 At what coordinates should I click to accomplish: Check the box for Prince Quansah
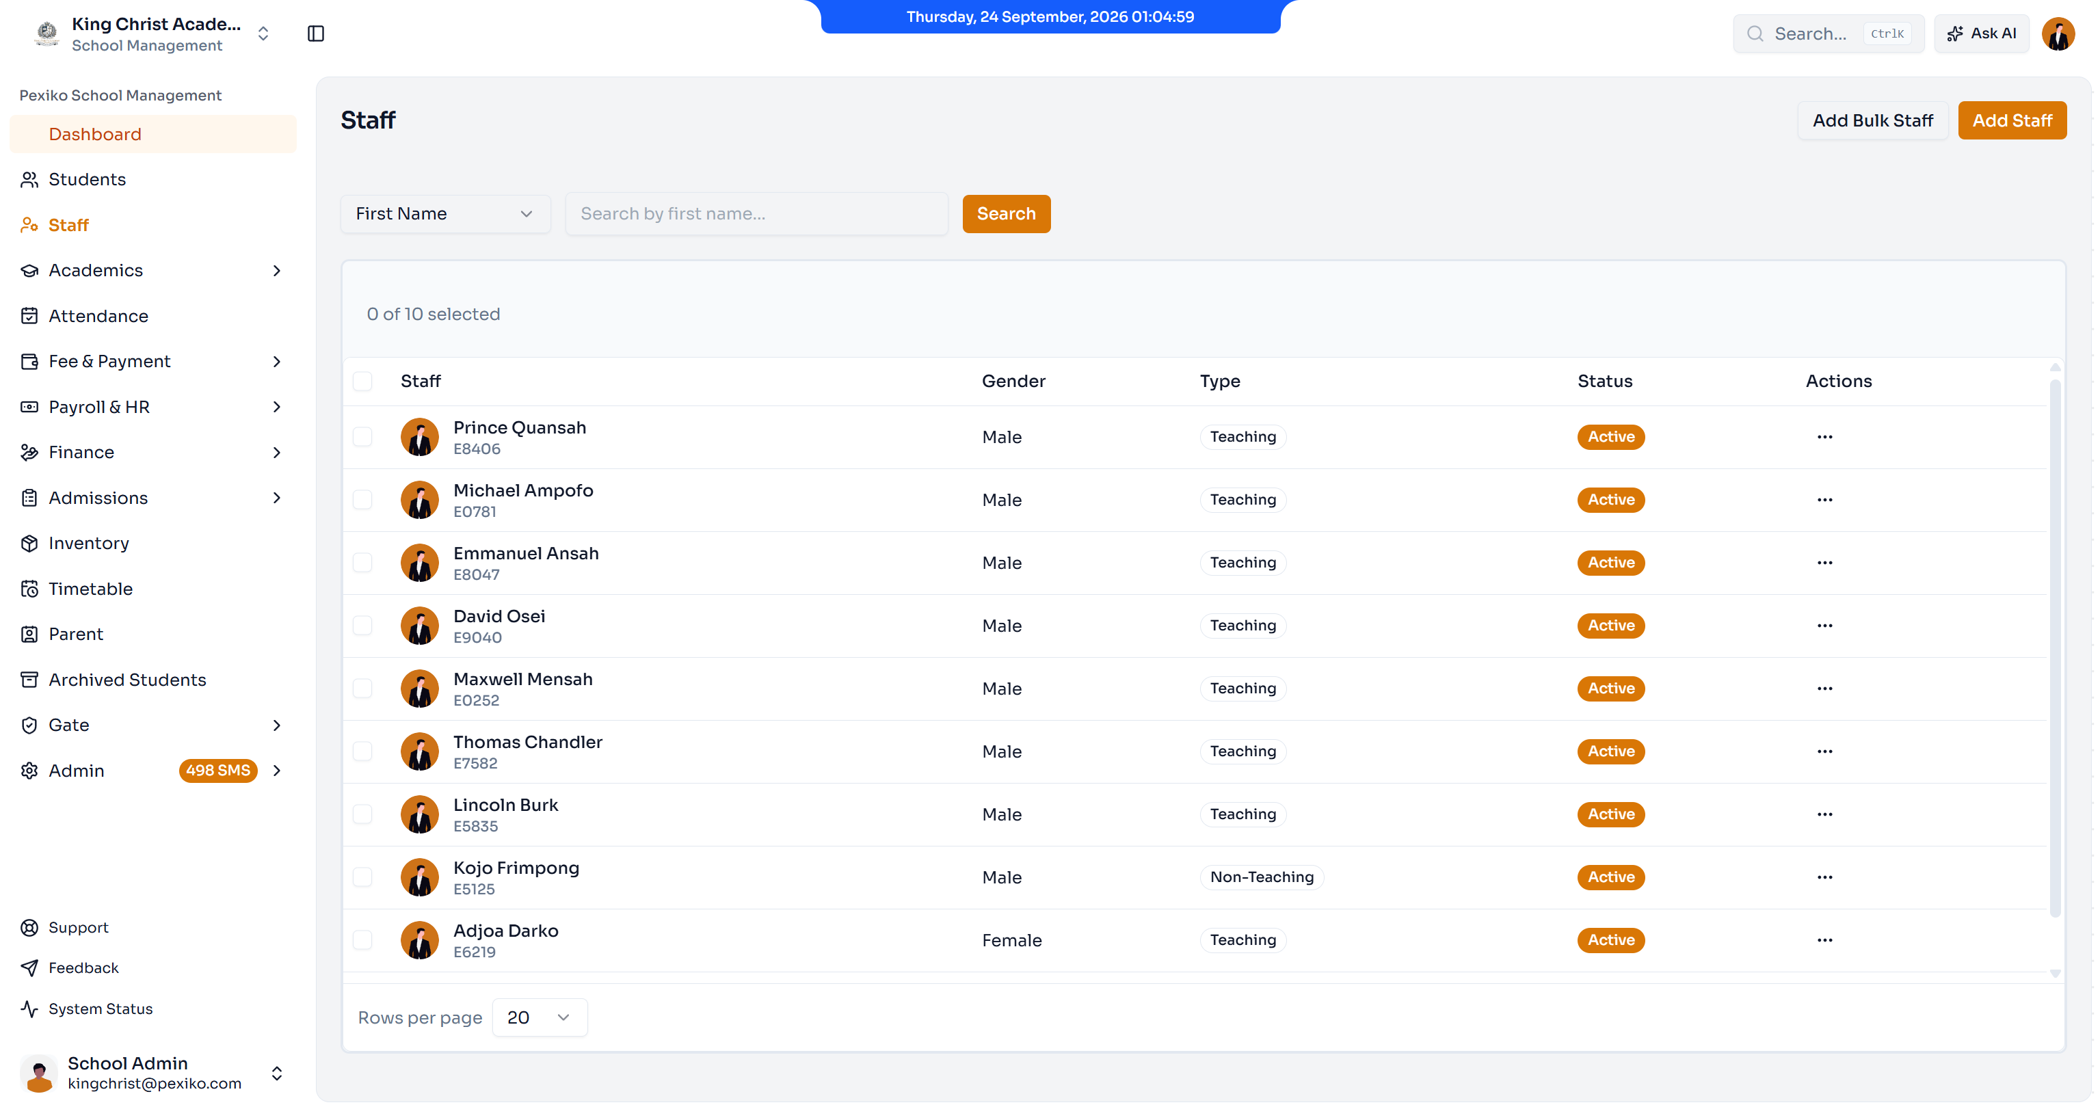pos(363,437)
